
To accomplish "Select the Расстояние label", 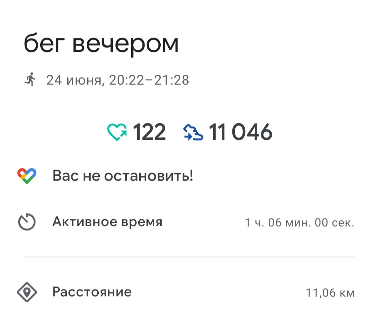I will (x=92, y=292).
